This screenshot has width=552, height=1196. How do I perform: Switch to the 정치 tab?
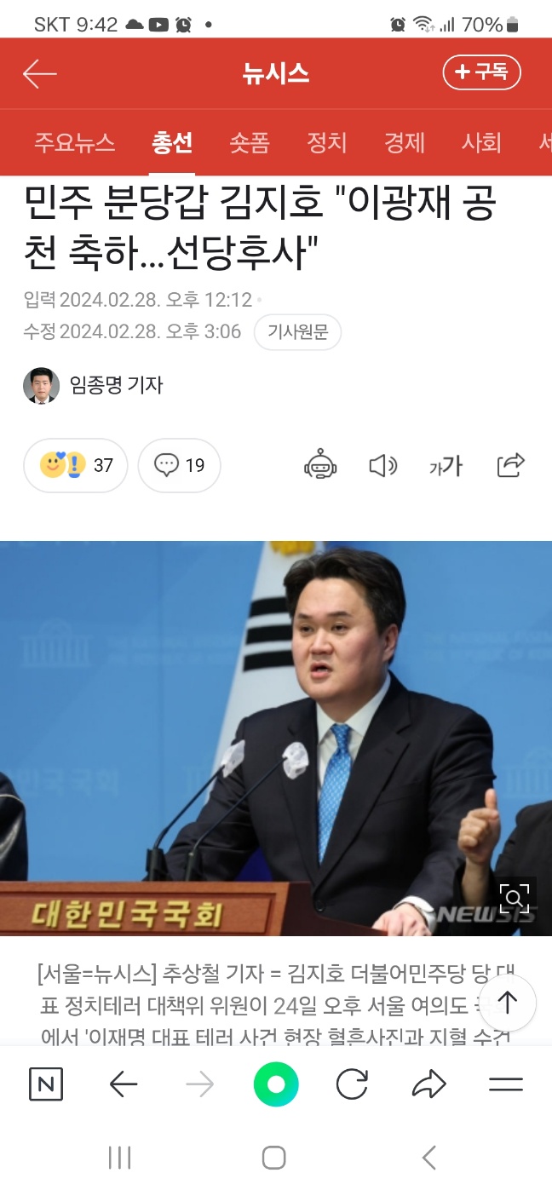327,142
